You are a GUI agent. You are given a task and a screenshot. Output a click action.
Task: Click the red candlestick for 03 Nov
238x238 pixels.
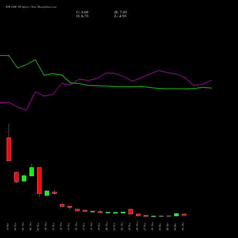[17, 177]
